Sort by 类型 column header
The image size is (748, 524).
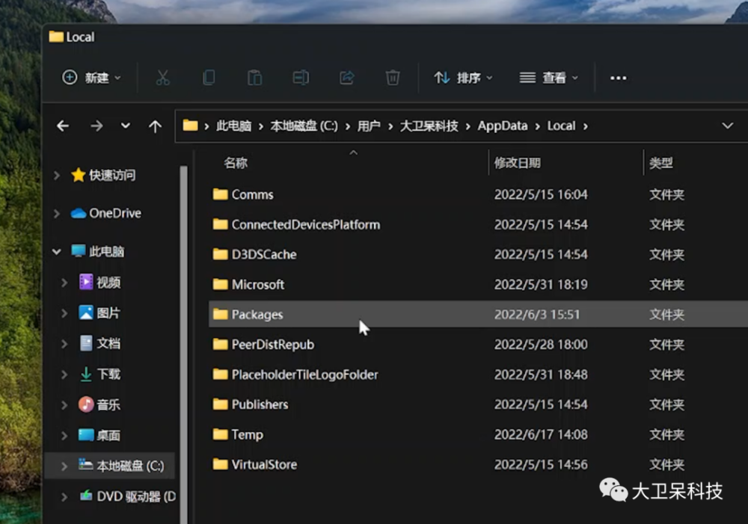point(661,163)
